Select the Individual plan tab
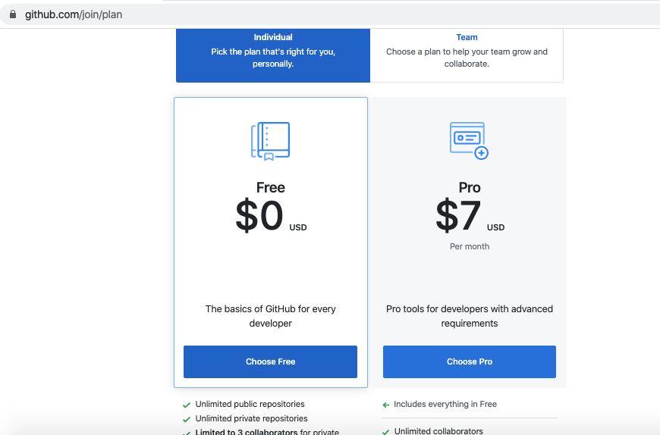This screenshot has width=660, height=435. pos(273,55)
